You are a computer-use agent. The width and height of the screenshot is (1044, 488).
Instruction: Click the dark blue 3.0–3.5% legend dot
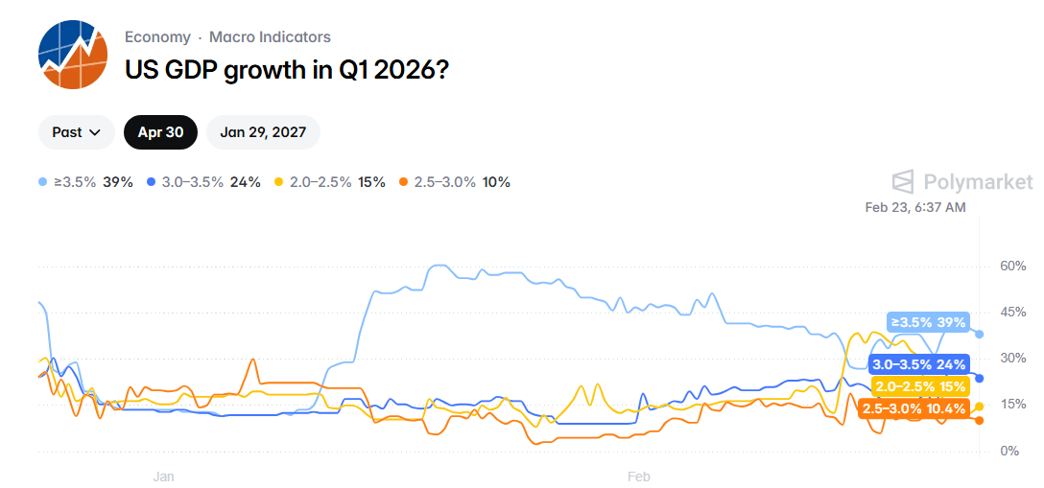click(x=152, y=182)
